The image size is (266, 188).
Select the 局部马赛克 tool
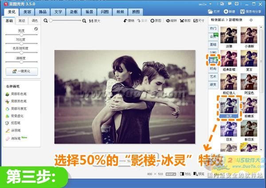click(x=16, y=109)
